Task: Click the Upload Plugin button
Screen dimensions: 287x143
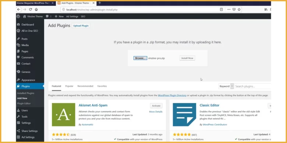Action: click(81, 26)
